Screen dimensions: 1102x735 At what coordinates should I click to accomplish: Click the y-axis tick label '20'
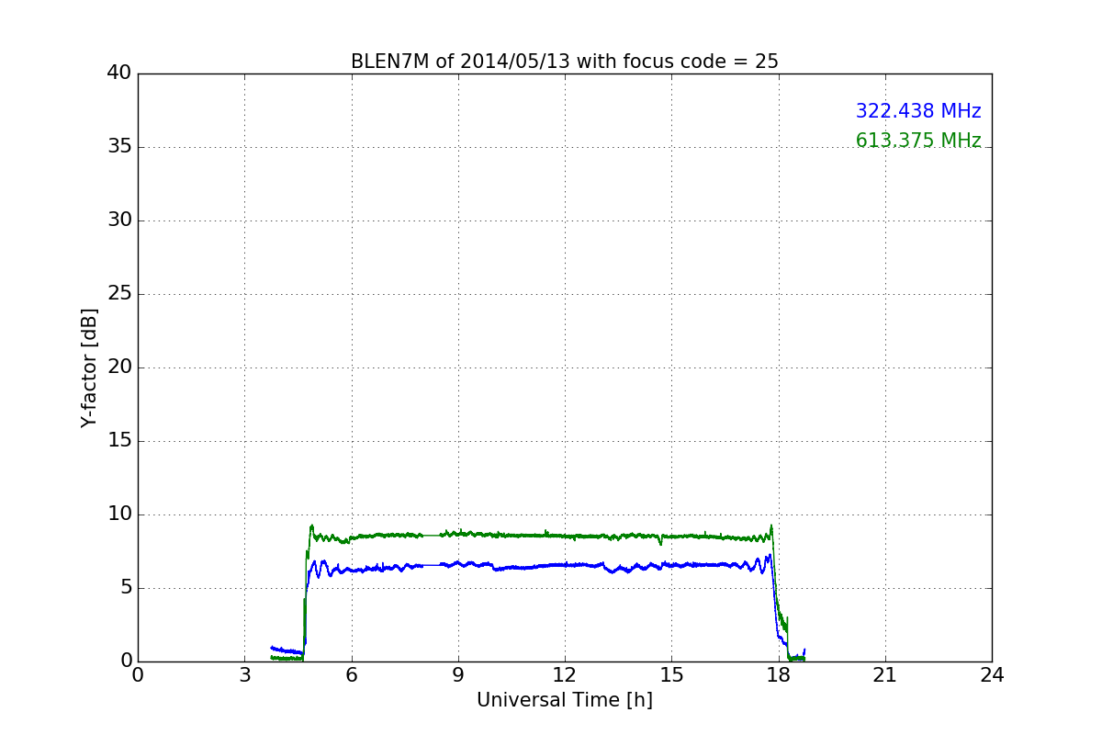tap(119, 367)
